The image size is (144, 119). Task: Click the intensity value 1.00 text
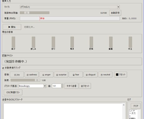(x=44, y=80)
